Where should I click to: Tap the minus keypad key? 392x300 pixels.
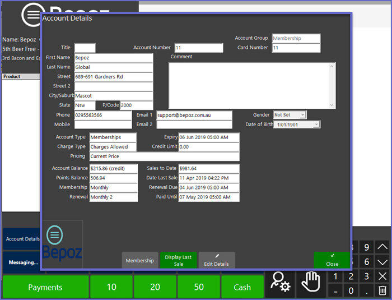[x=335, y=290]
